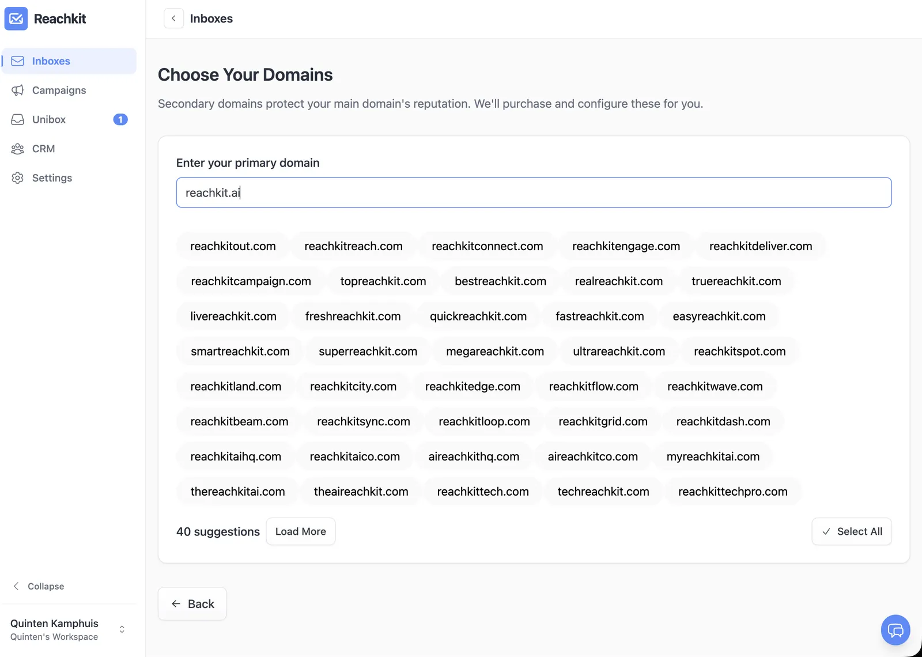Click the Settings gear icon
The image size is (922, 657).
[18, 178]
